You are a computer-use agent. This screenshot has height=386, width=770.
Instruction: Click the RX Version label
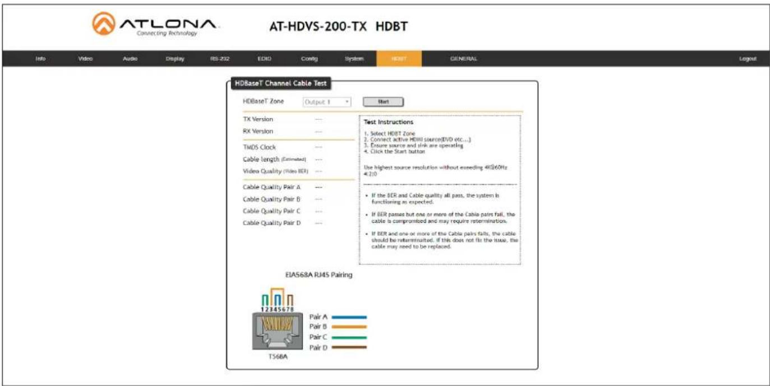tap(258, 131)
